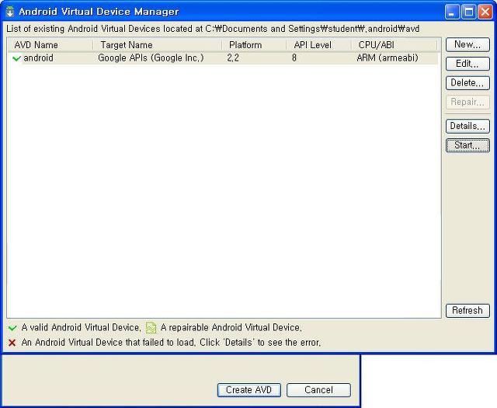497x408 pixels.
Task: Click the Delete... button
Action: click(467, 83)
